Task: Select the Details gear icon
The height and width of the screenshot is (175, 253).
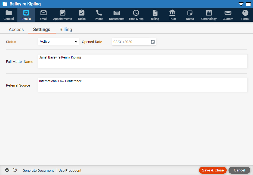Action: click(x=26, y=13)
